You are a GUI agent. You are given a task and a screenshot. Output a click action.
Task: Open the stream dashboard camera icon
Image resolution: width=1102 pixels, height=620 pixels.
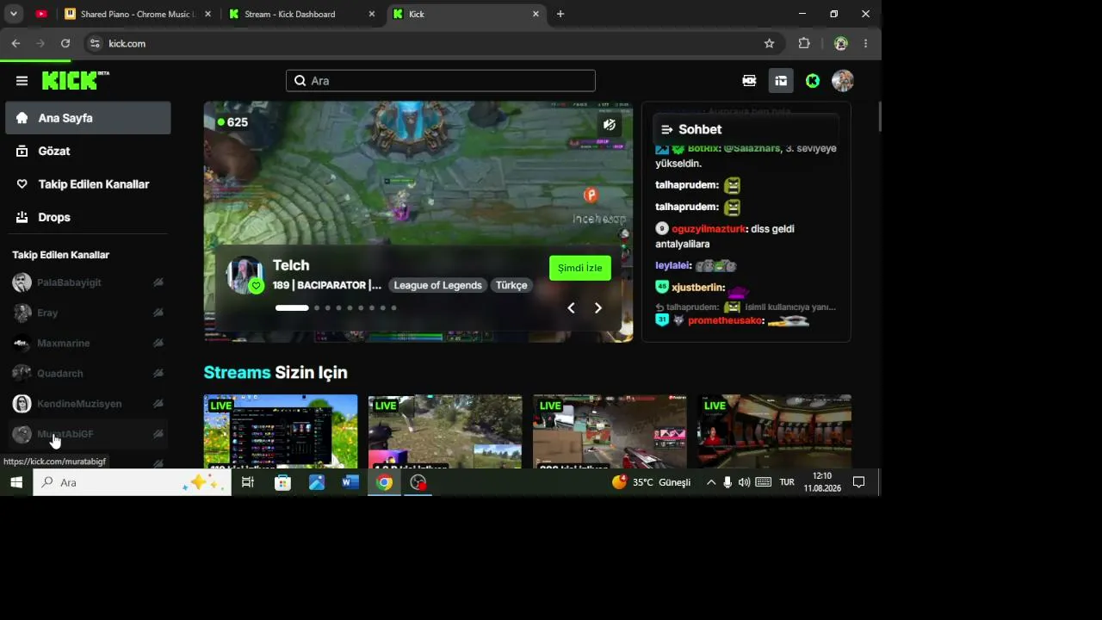(749, 81)
